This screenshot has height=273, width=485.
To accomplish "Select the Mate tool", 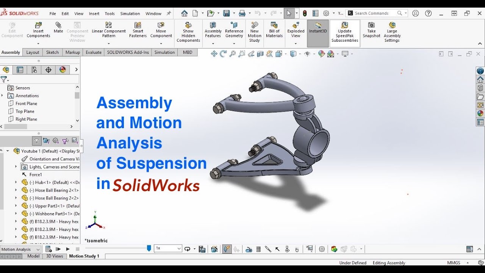I will pyautogui.click(x=58, y=28).
